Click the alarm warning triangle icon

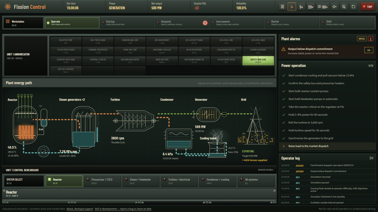[284, 49]
